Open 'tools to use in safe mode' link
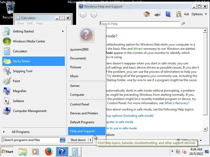This screenshot has width=210, height=157. pos(122,128)
